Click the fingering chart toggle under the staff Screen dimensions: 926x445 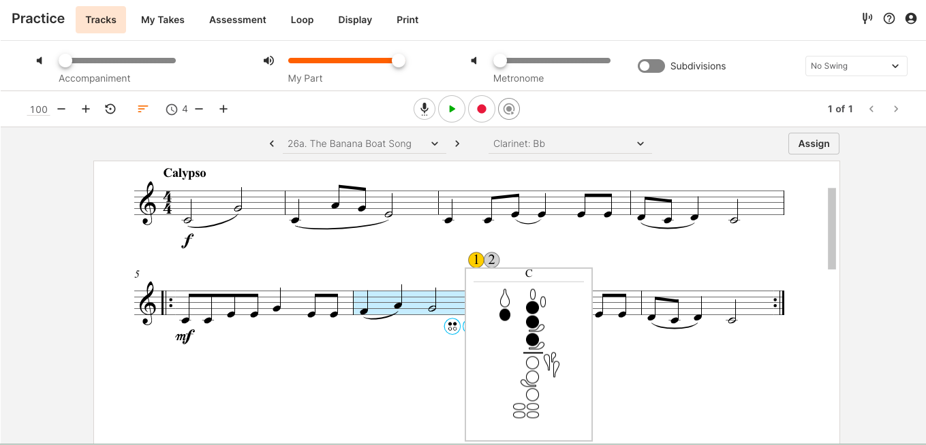(452, 327)
